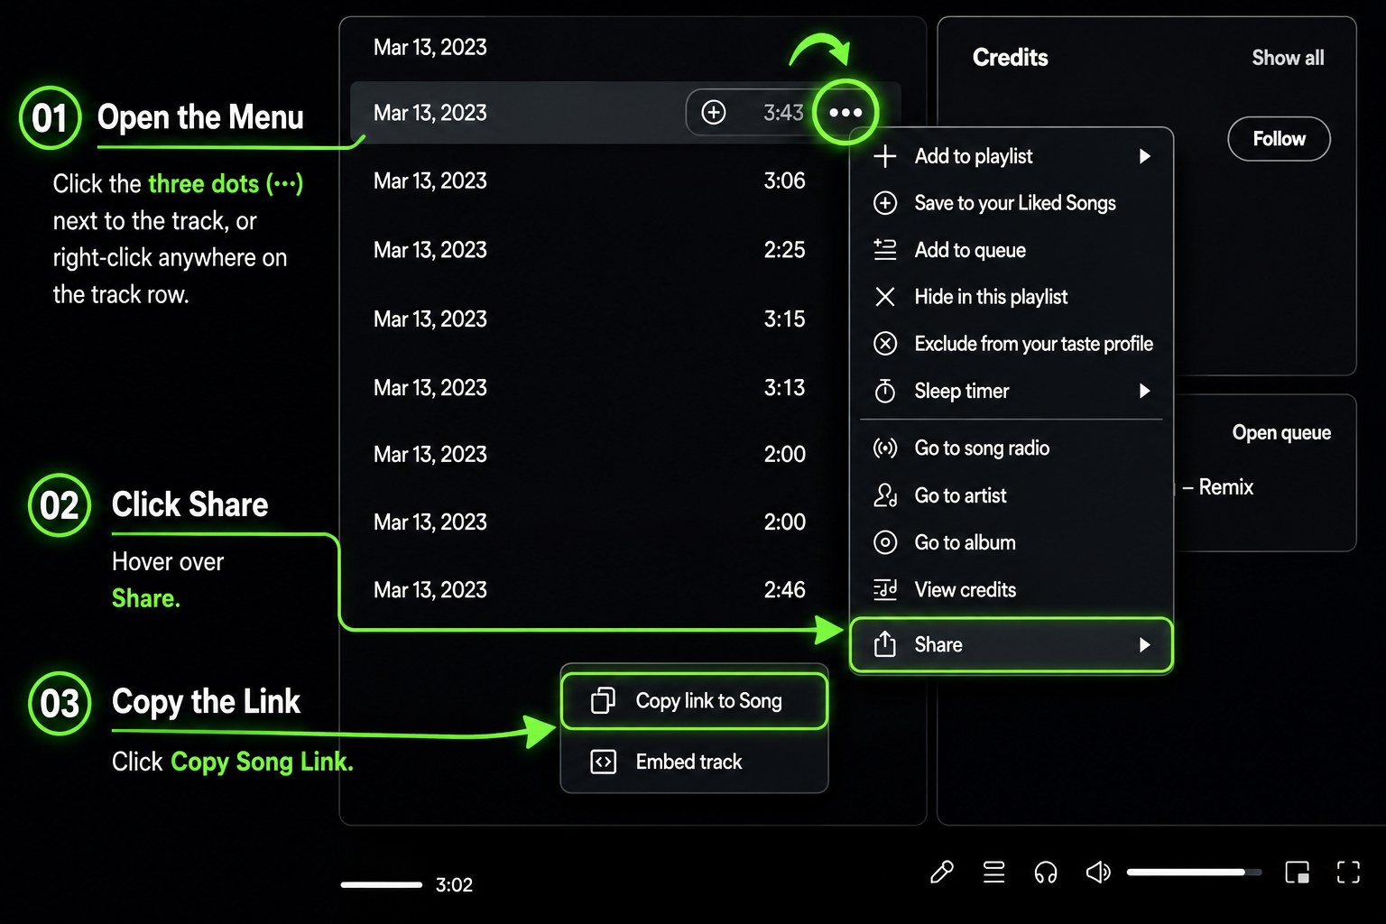Select Add to queue

(1012, 250)
